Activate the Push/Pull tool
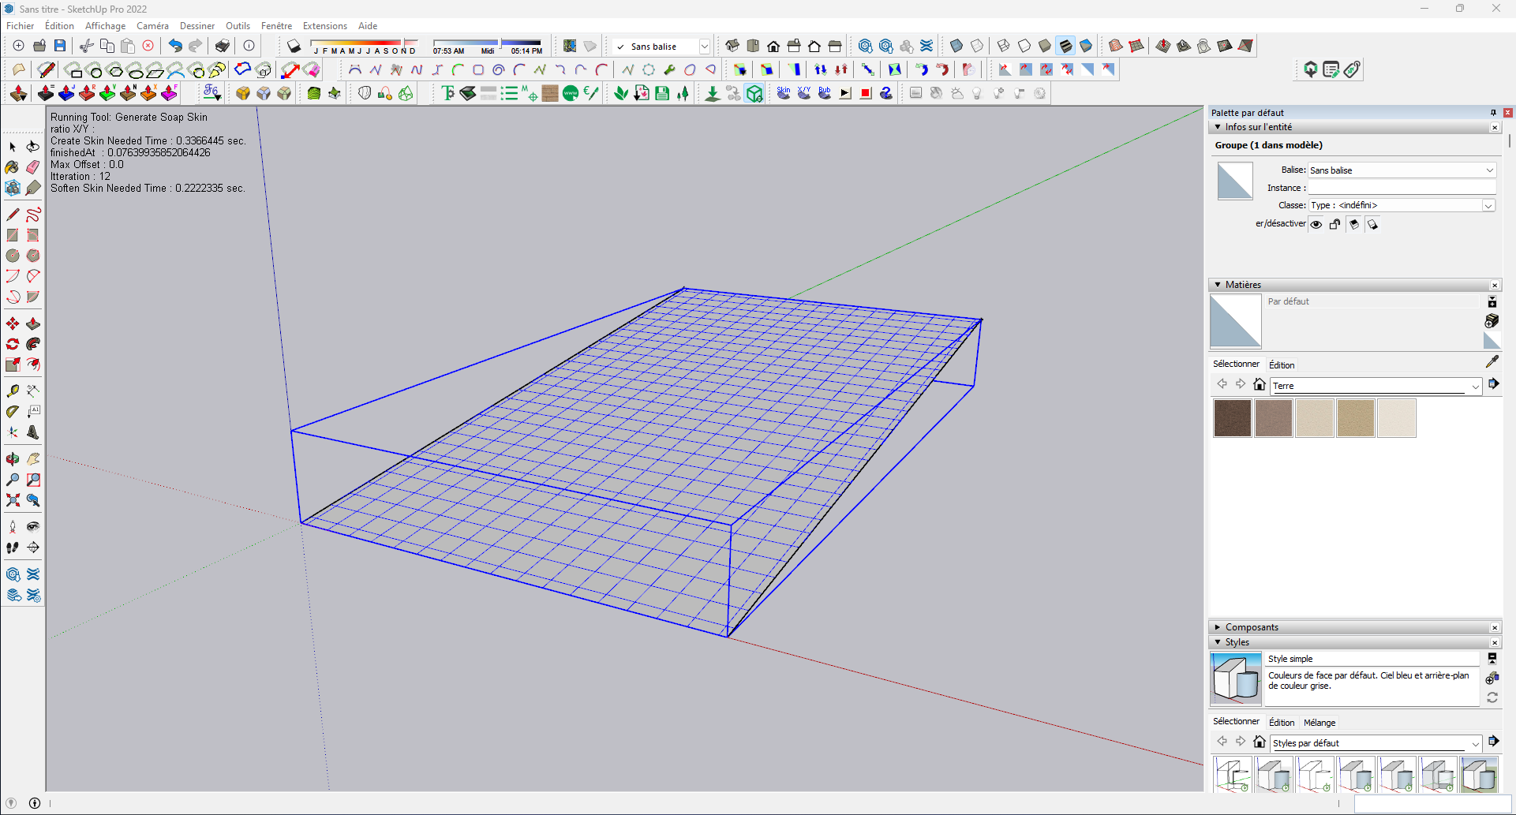The width and height of the screenshot is (1516, 815). tap(33, 323)
